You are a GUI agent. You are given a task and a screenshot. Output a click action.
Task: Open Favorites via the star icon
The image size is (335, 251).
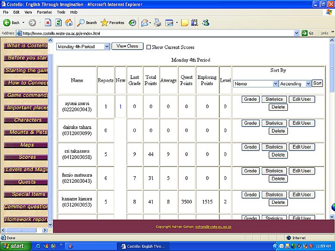104,22
